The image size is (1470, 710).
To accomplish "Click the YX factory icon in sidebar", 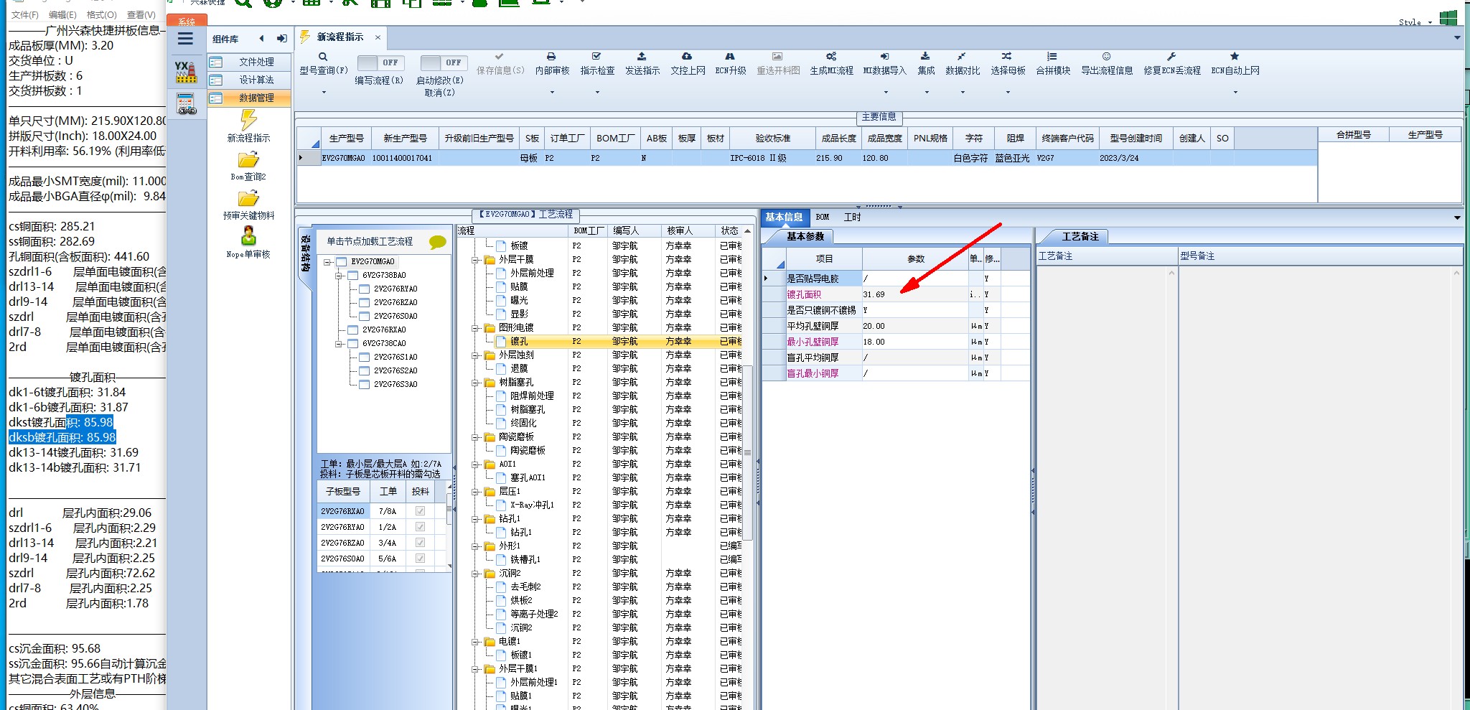I will pos(186,71).
